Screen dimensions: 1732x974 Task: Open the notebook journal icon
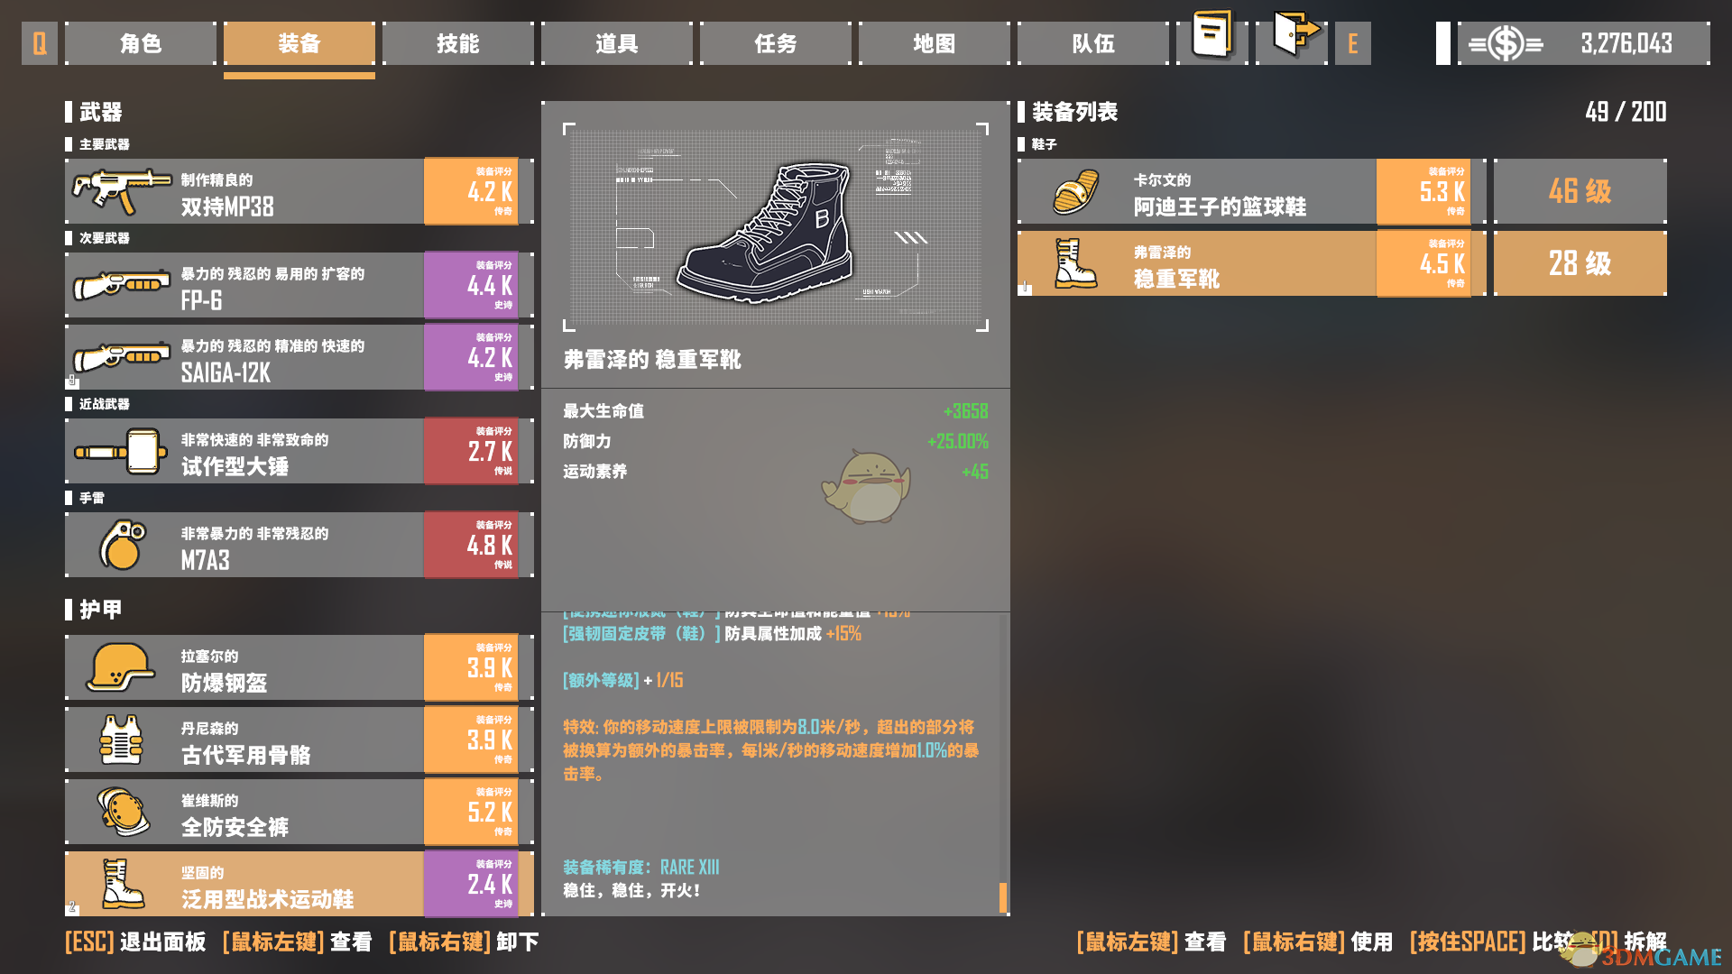pyautogui.click(x=1211, y=36)
